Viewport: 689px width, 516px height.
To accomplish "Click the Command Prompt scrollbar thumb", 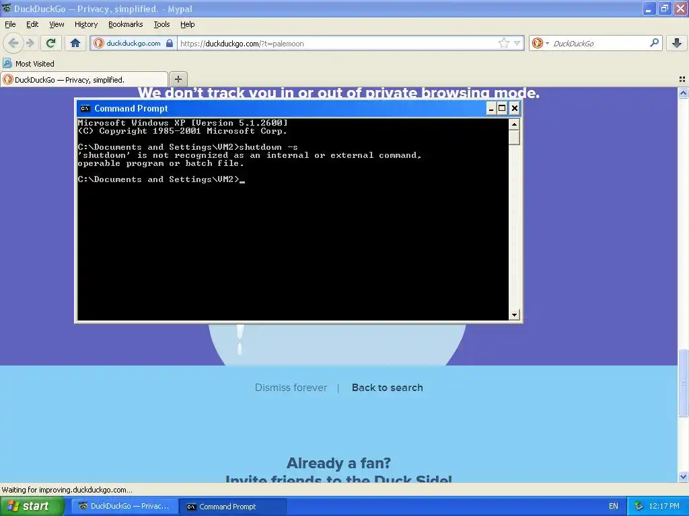I will tap(514, 137).
